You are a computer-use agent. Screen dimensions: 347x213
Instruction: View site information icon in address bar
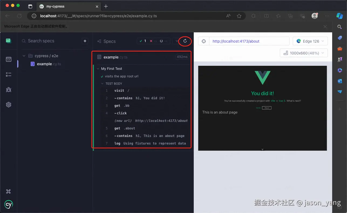(x=34, y=16)
